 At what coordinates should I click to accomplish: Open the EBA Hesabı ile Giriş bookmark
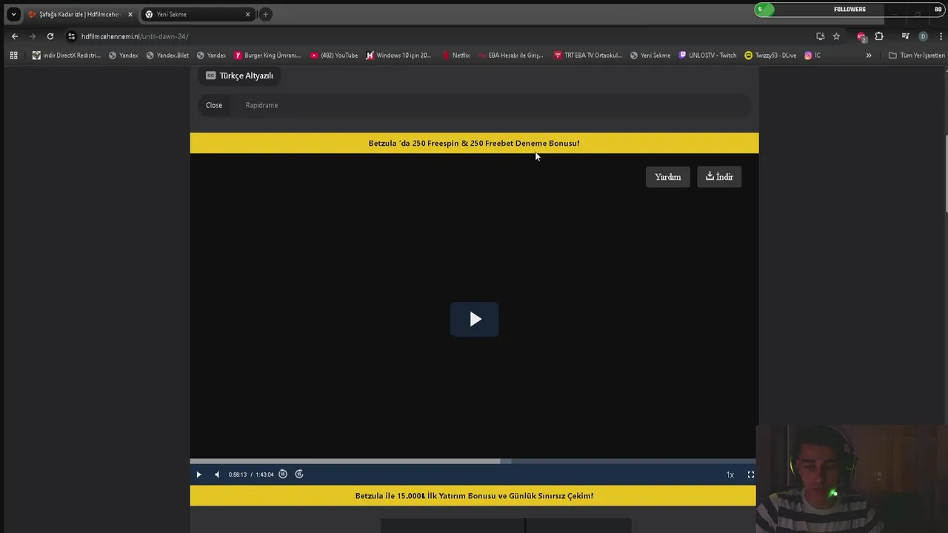click(x=510, y=56)
